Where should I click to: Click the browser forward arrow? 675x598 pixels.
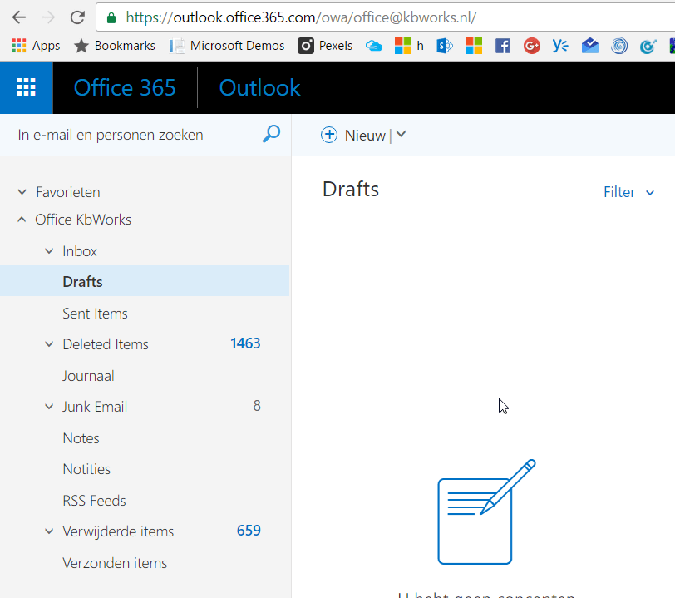(x=48, y=17)
